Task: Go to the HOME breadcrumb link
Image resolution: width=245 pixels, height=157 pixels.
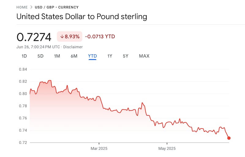Action: [22, 7]
